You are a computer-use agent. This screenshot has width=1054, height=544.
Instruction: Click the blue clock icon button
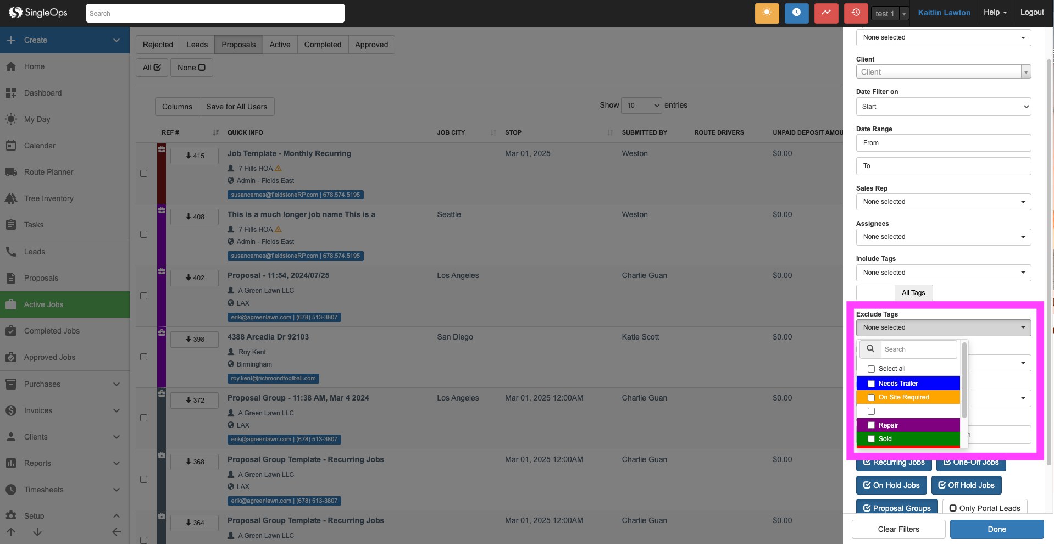796,13
